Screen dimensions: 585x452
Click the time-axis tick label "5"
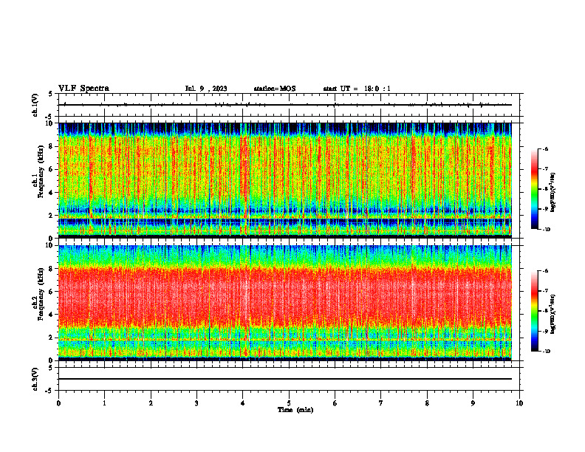point(289,403)
